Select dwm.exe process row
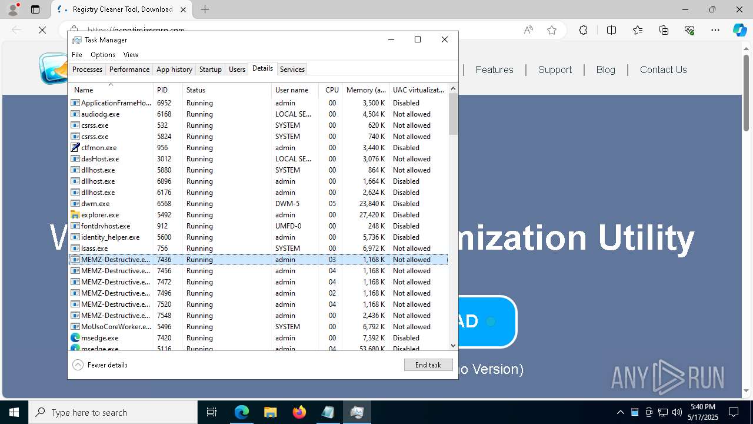Viewport: 753px width, 424px height. point(258,204)
